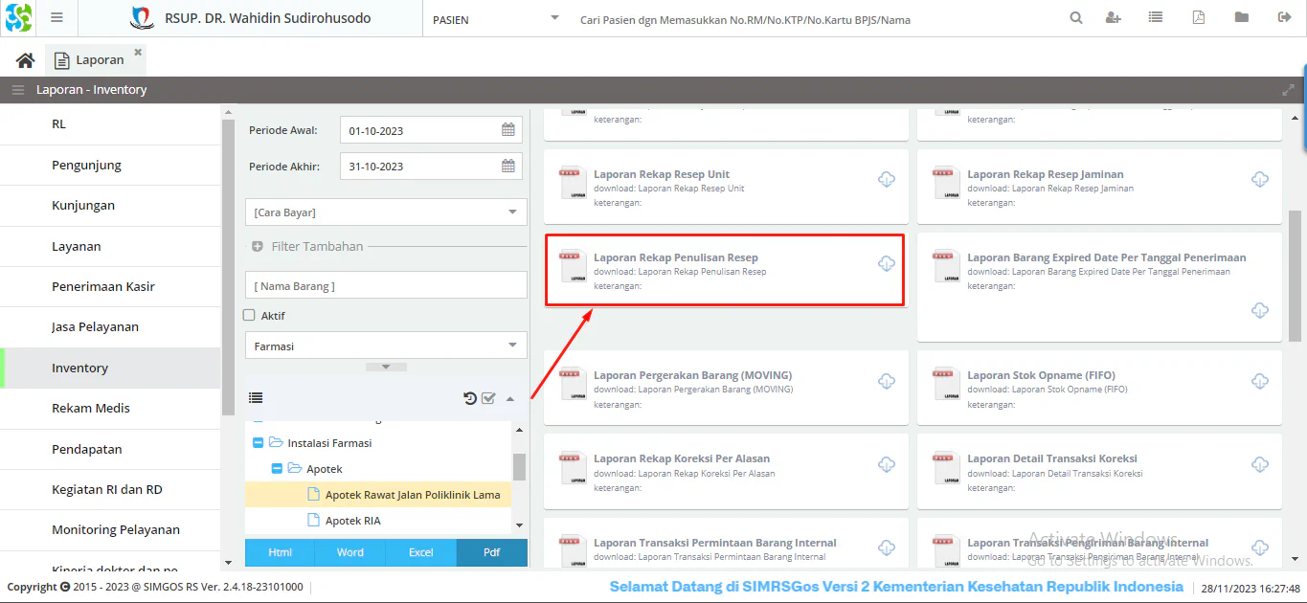Open the Kunjungan report category
This screenshot has height=603, width=1307.
pos(110,206)
